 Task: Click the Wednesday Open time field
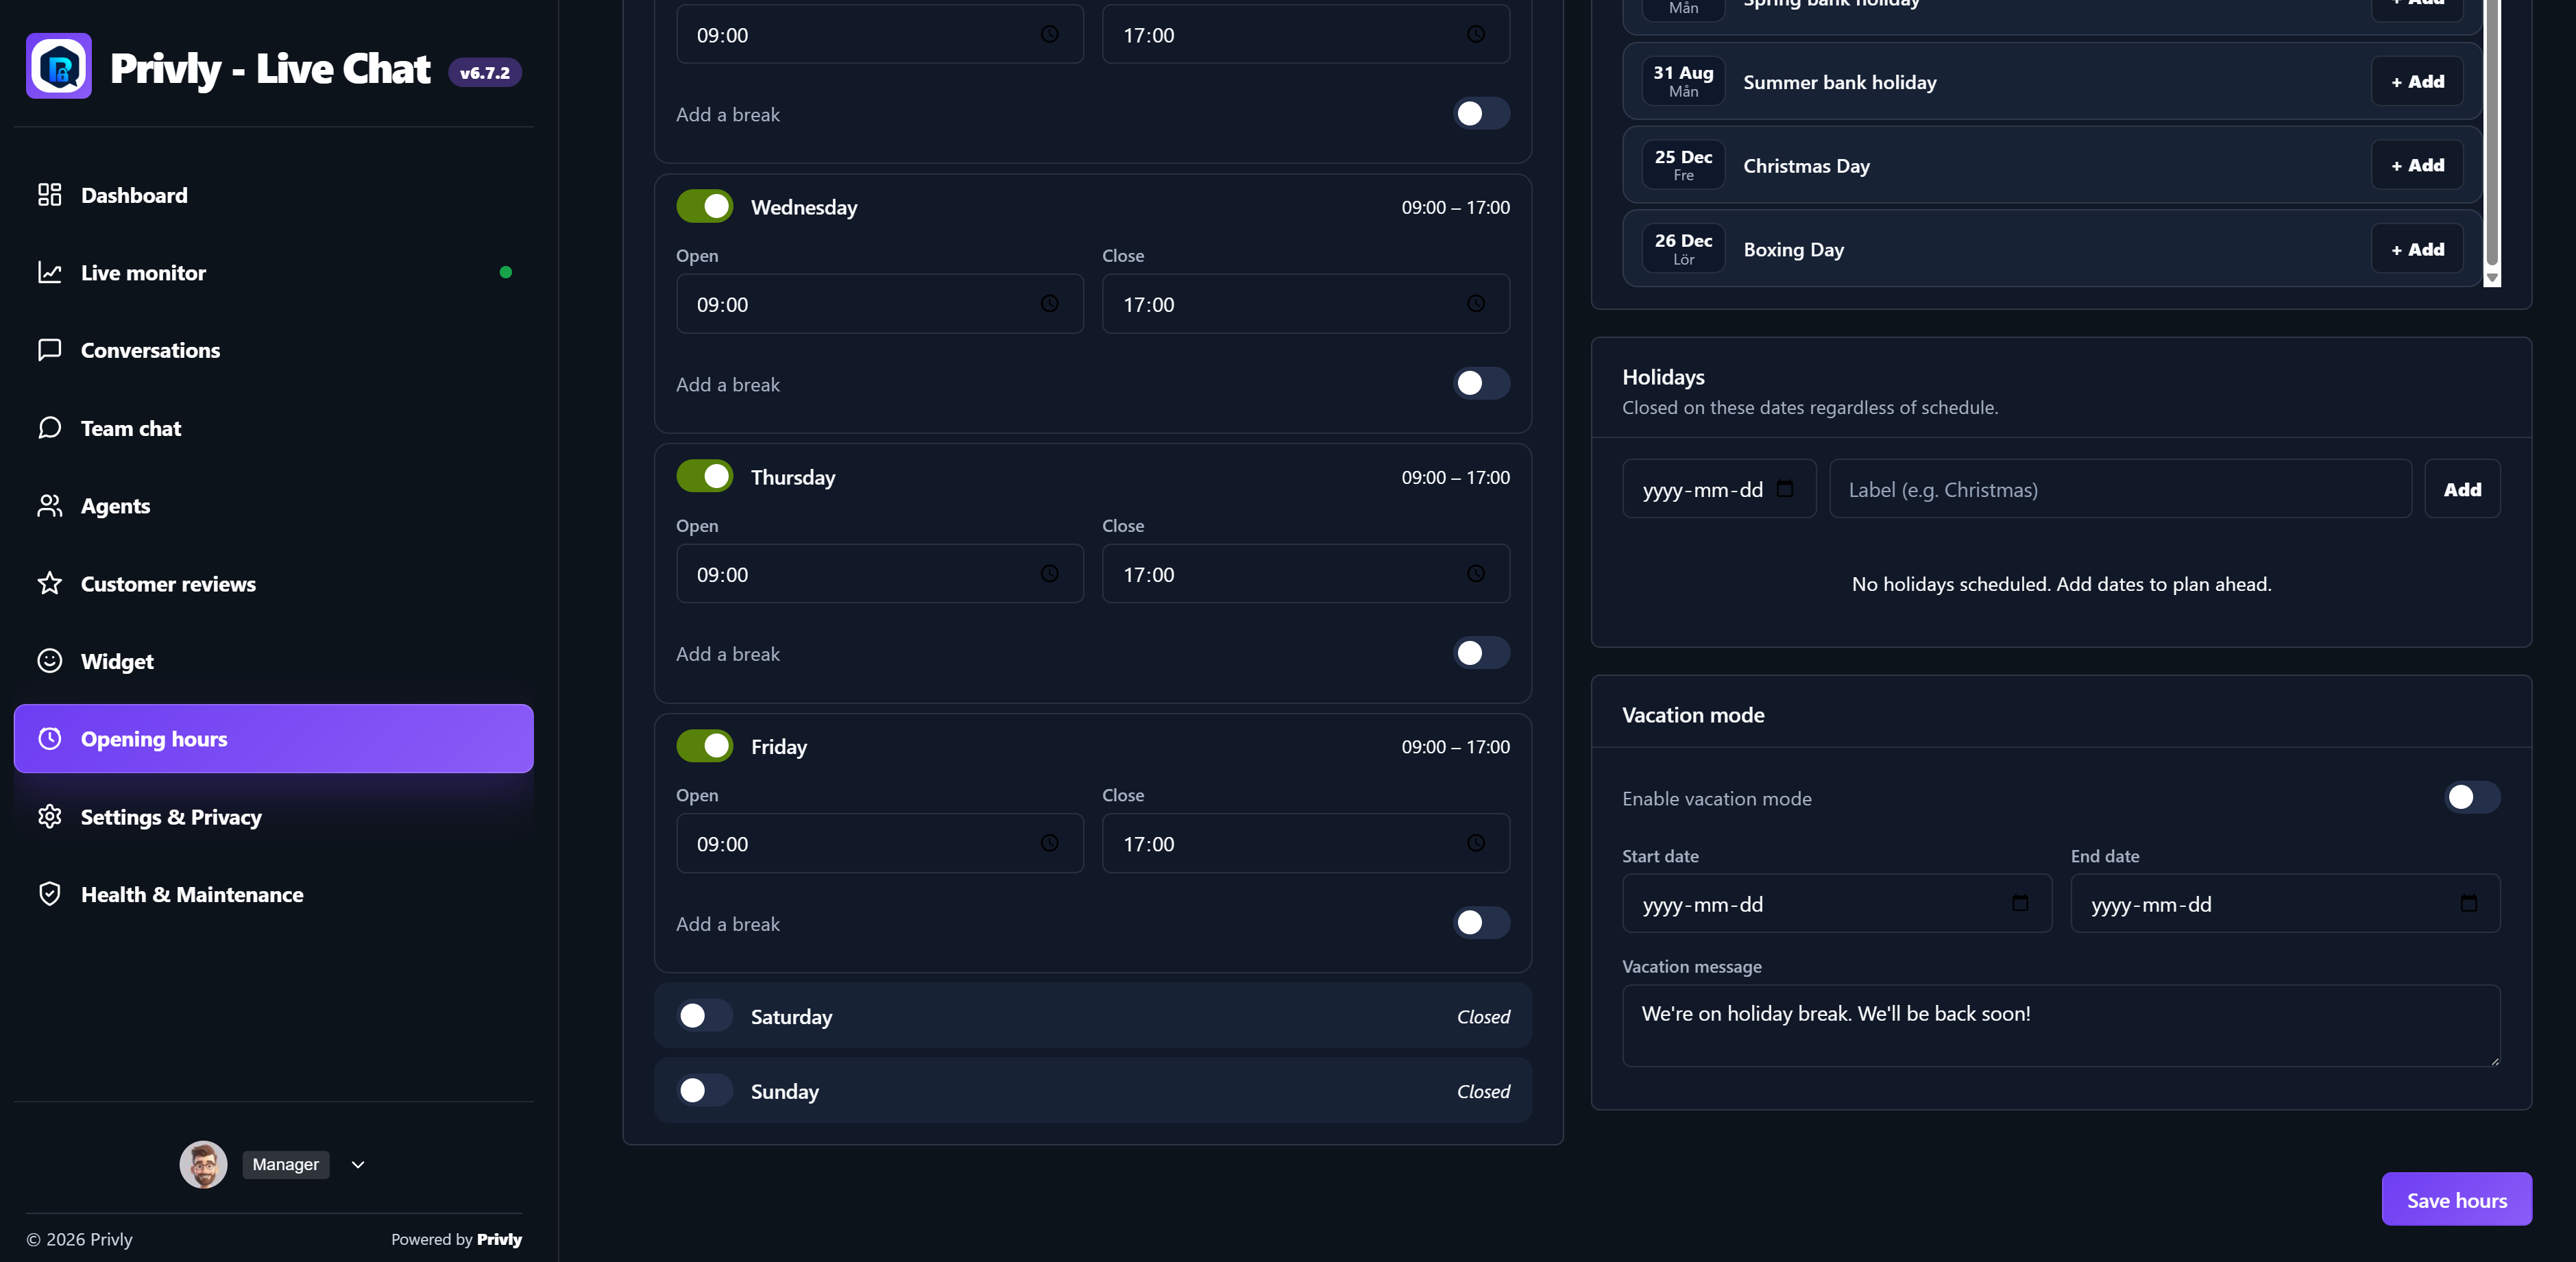point(880,304)
